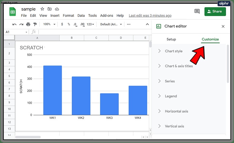Open the 100% zoom dropdown
The width and height of the screenshot is (234, 143).
point(49,24)
